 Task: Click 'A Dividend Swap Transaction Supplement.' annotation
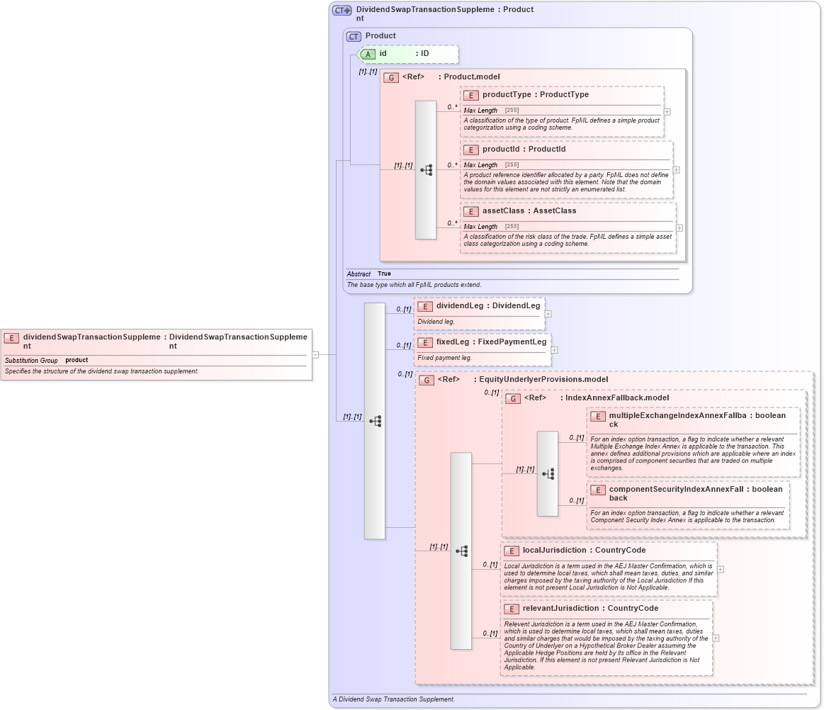(394, 699)
